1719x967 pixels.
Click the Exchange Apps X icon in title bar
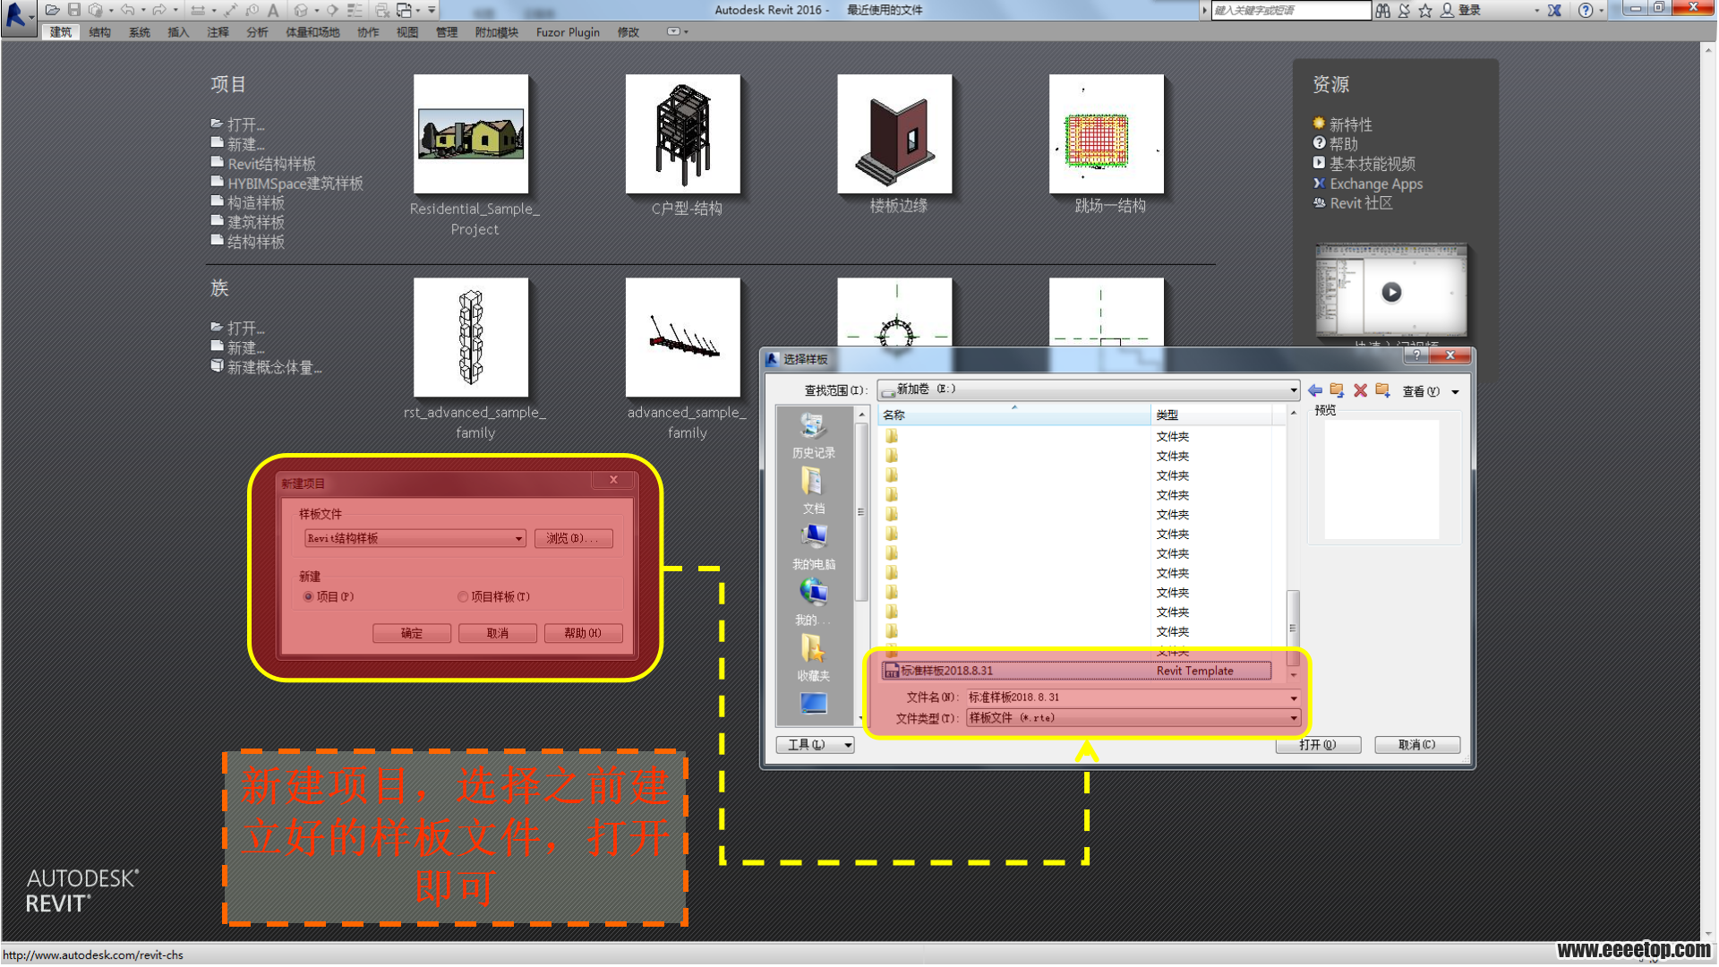(1554, 10)
